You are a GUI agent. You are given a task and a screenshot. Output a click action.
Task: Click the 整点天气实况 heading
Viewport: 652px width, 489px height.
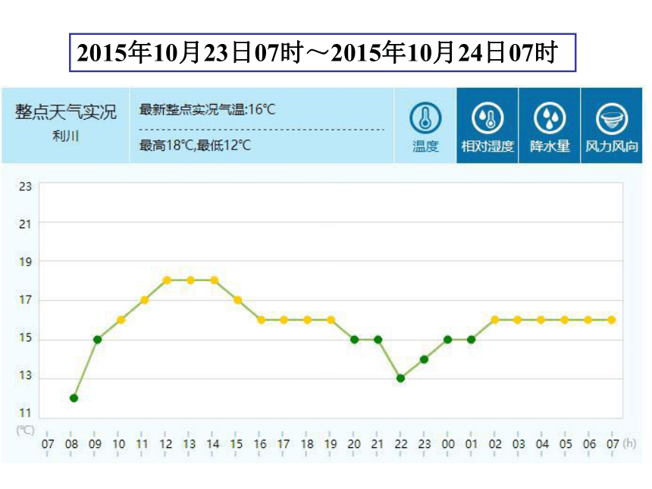coord(66,111)
